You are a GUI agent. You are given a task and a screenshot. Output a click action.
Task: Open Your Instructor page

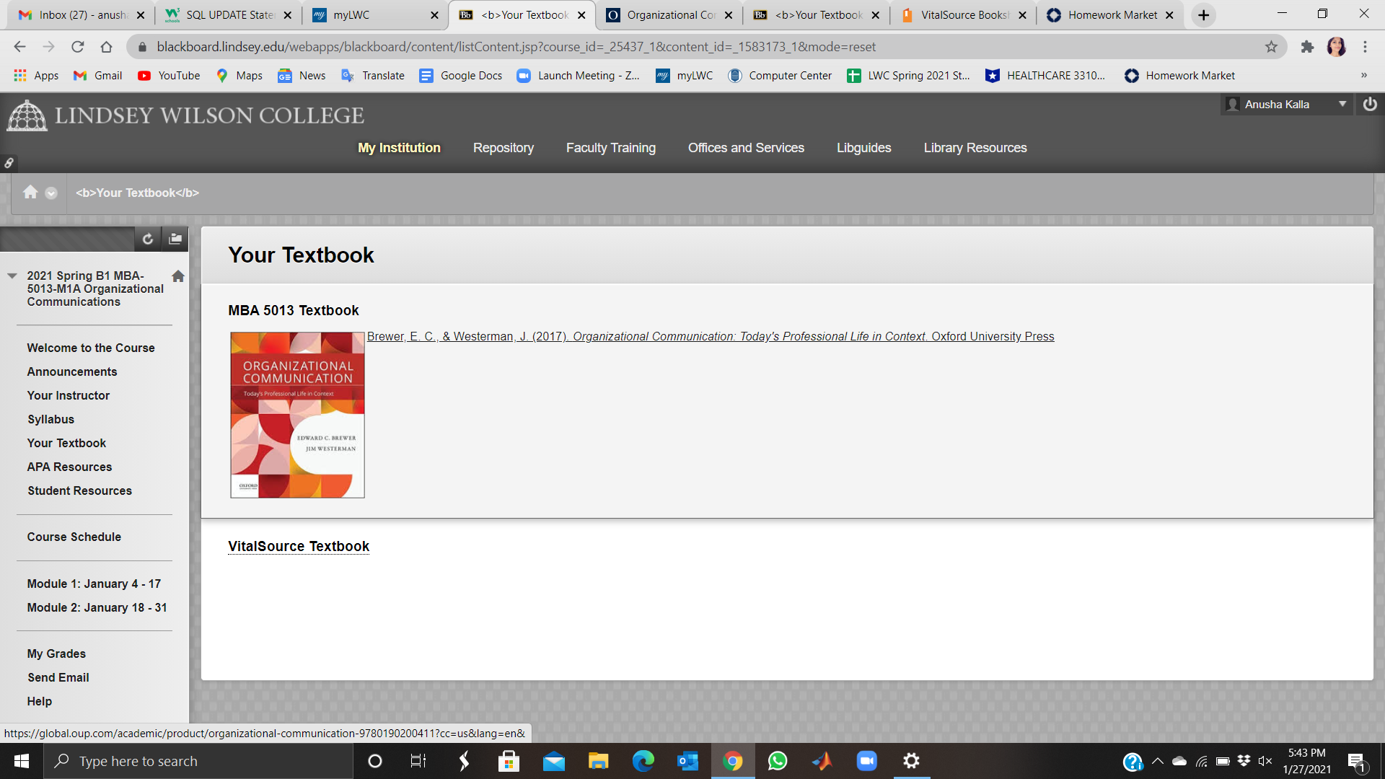coord(69,395)
